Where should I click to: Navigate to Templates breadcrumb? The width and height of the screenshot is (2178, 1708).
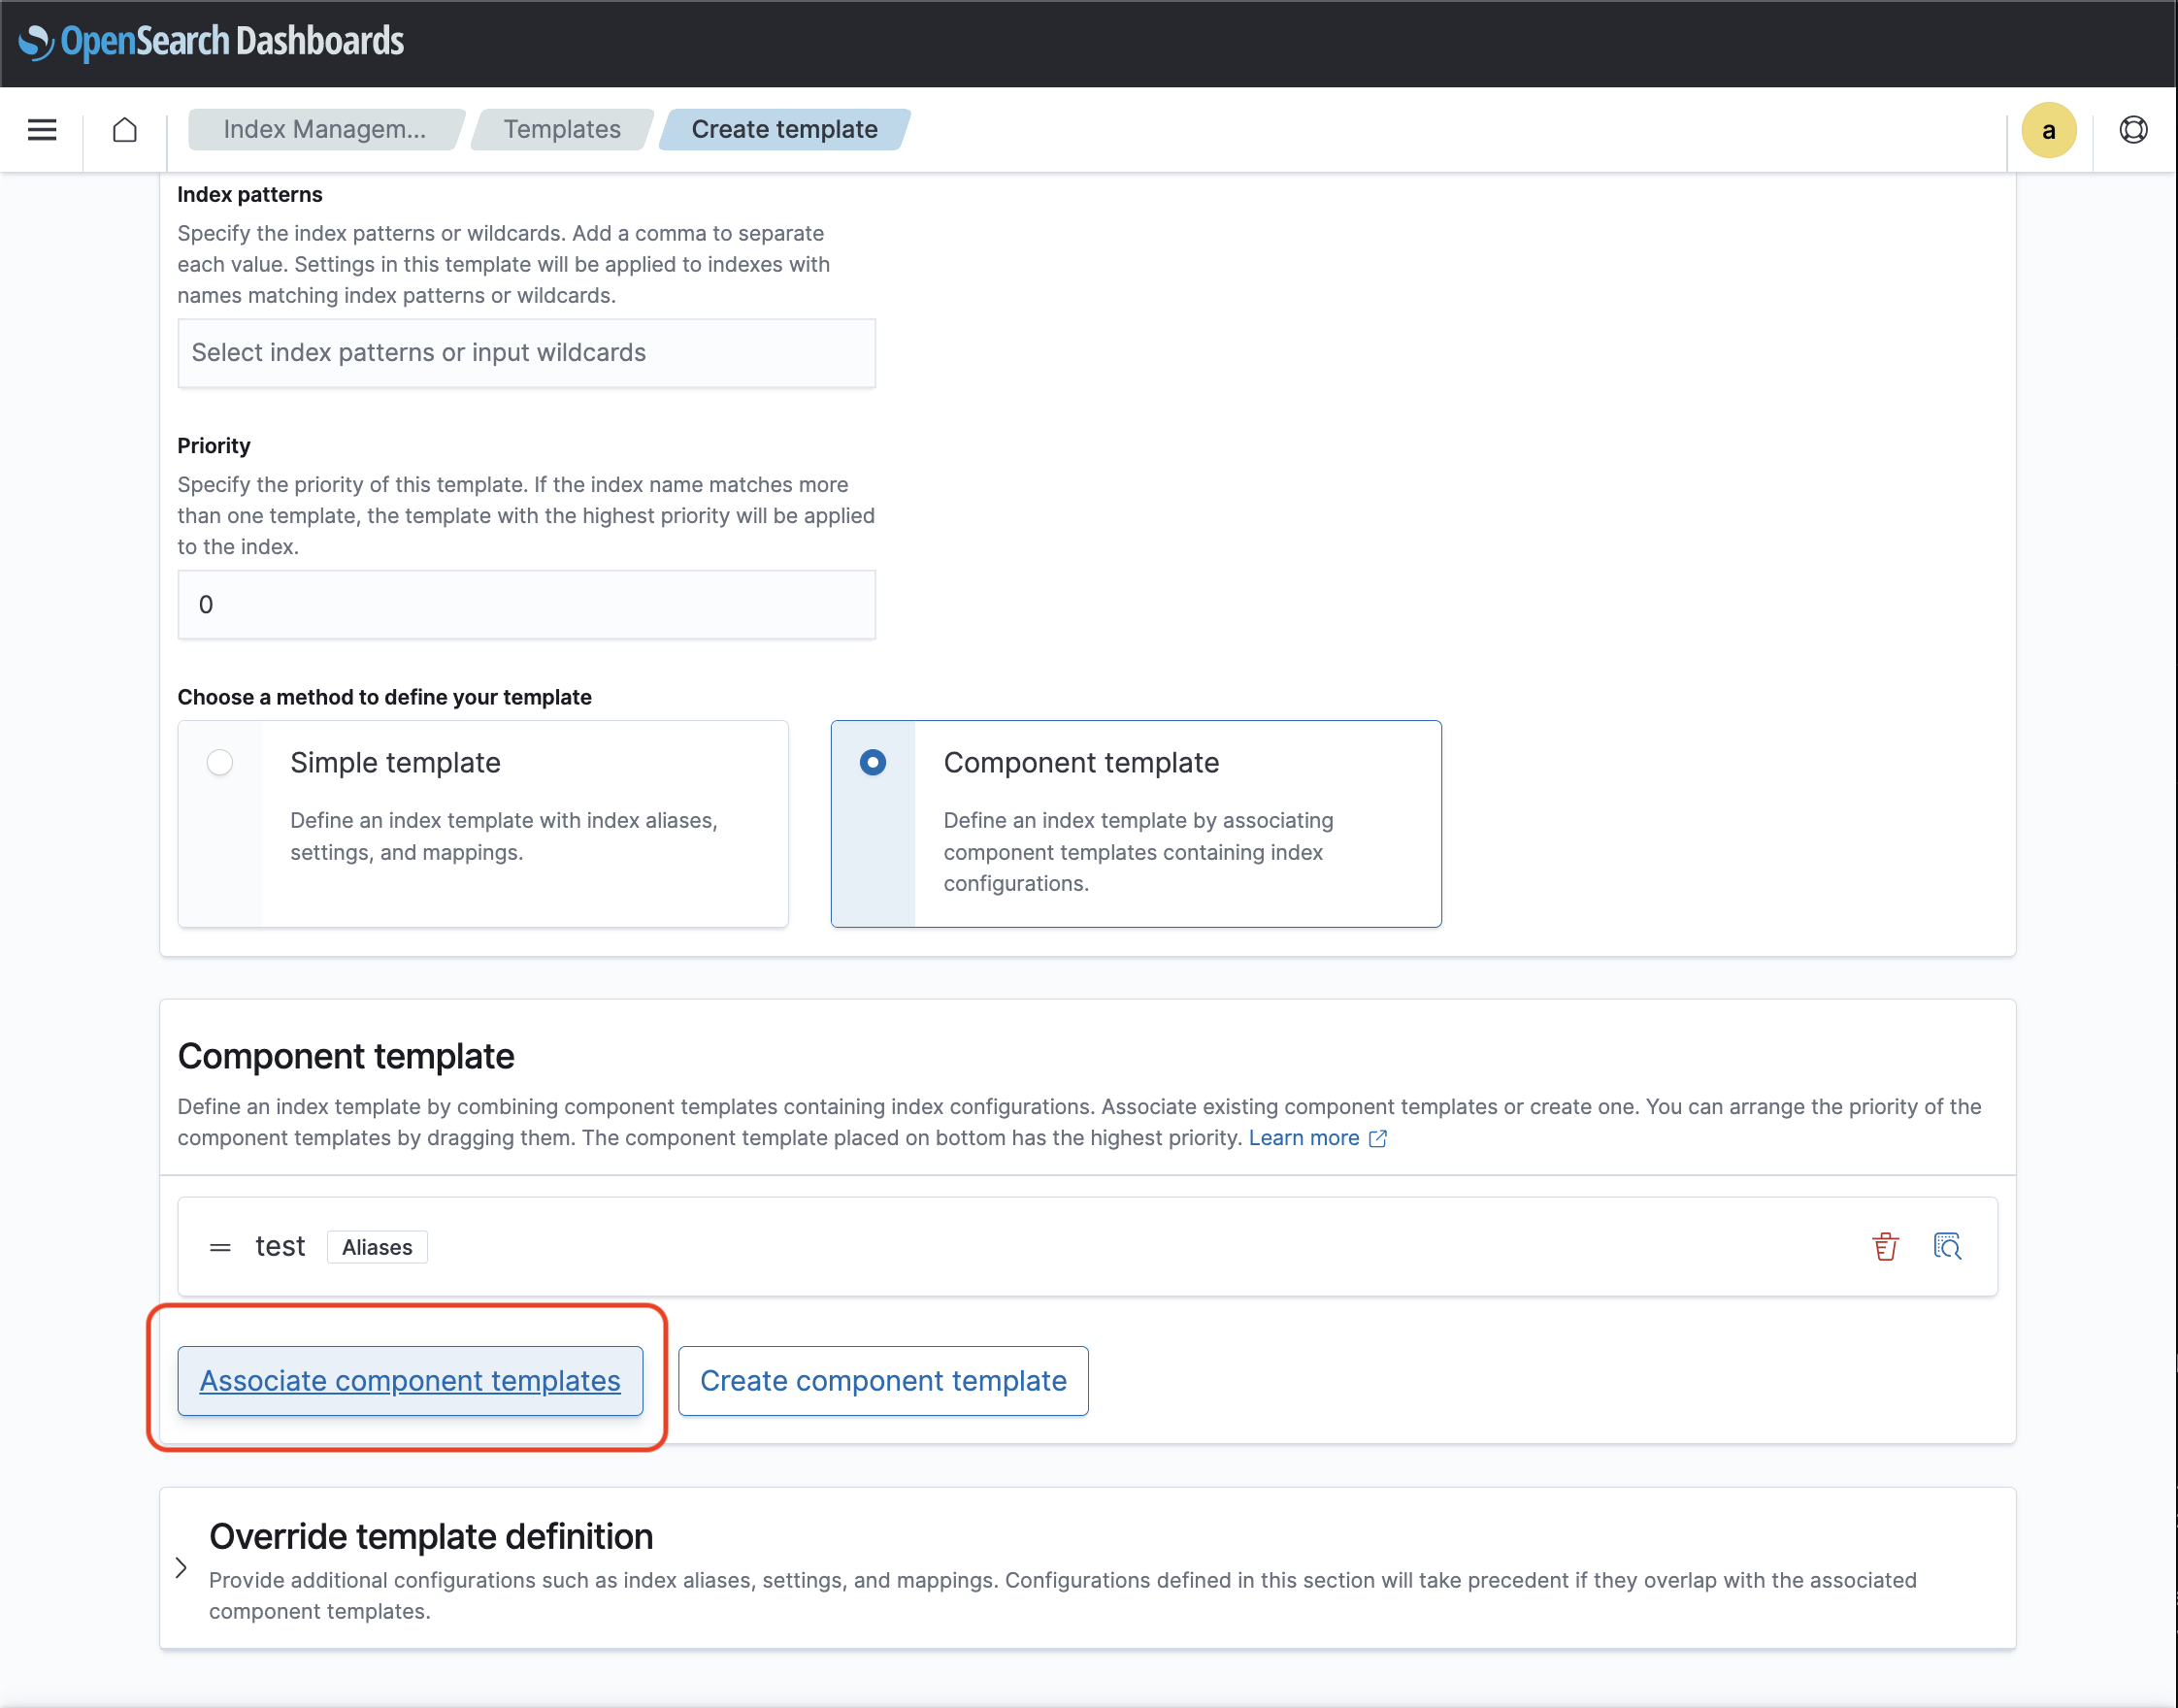[561, 129]
